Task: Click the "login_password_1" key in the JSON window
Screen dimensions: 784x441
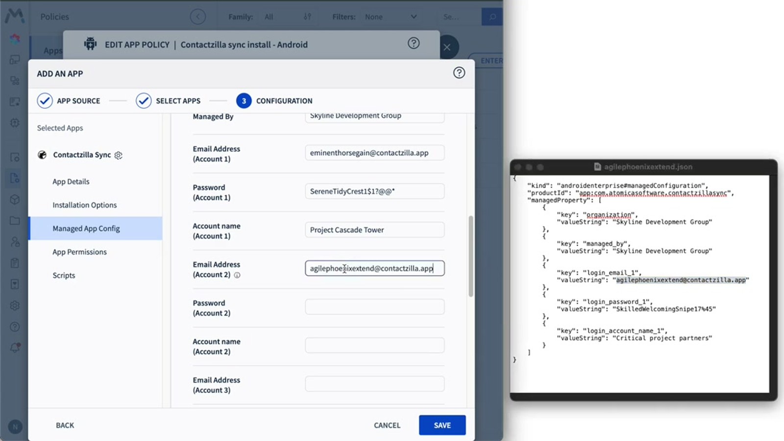Action: coord(616,302)
